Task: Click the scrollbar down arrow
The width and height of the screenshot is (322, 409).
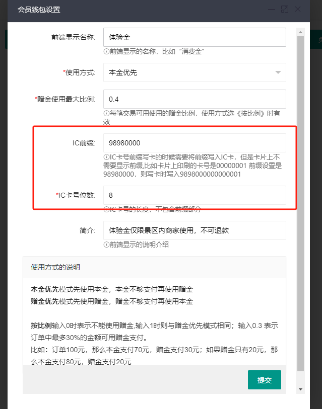Action: click(300, 389)
